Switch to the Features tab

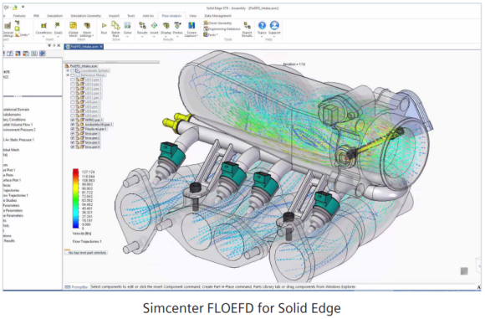(x=19, y=16)
